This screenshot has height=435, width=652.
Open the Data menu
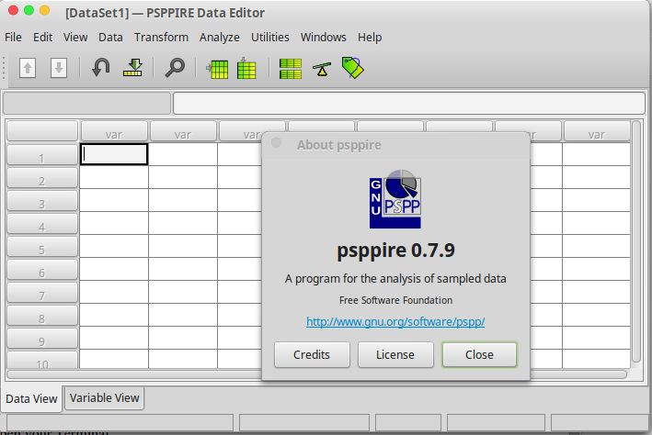[110, 37]
